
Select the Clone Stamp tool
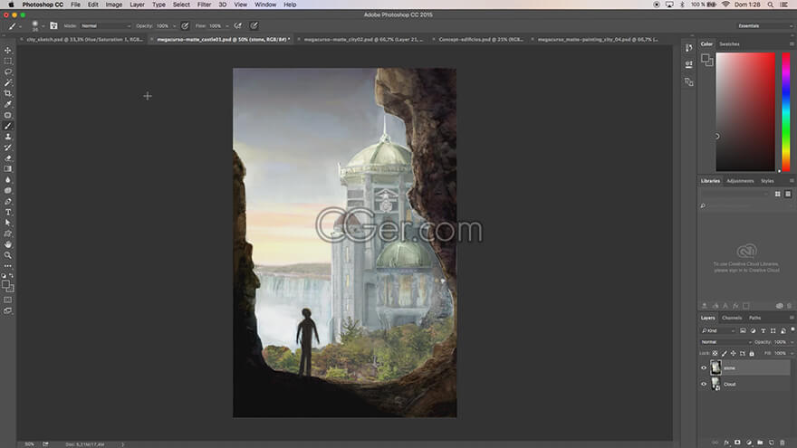[7, 137]
